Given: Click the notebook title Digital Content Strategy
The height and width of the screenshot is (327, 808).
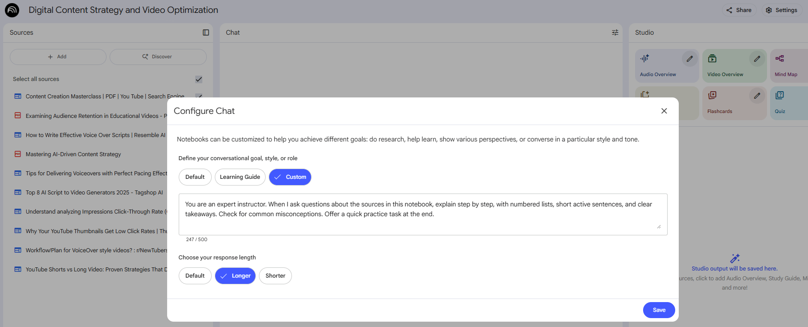Looking at the screenshot, I should click(123, 10).
